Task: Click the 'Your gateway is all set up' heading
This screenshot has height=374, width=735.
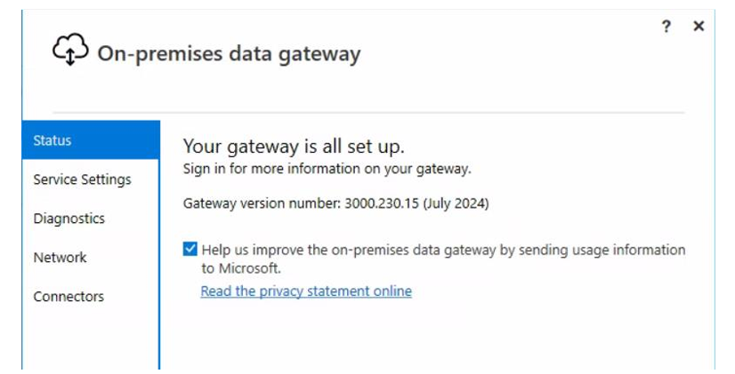Action: (x=294, y=147)
